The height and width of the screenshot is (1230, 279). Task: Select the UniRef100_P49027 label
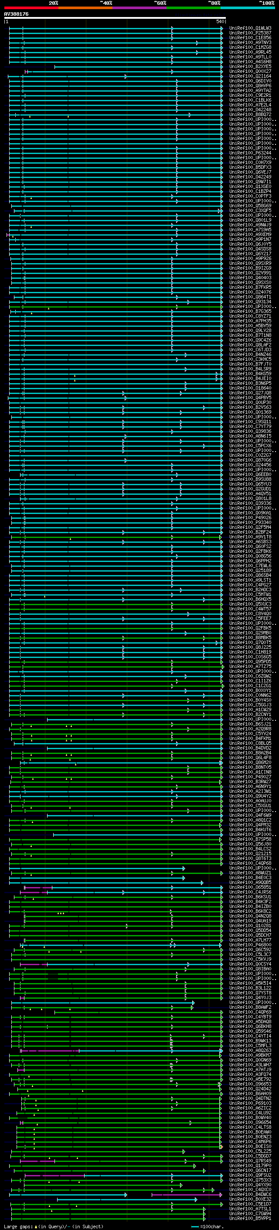point(250,777)
